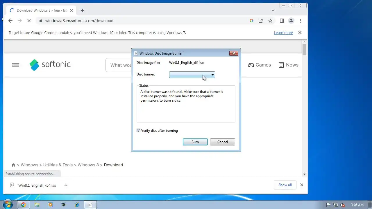The width and height of the screenshot is (372, 209).
Task: Click the muted volume tray icon
Action: (x=343, y=205)
